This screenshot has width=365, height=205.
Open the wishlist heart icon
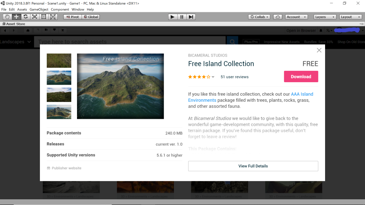(54, 30)
